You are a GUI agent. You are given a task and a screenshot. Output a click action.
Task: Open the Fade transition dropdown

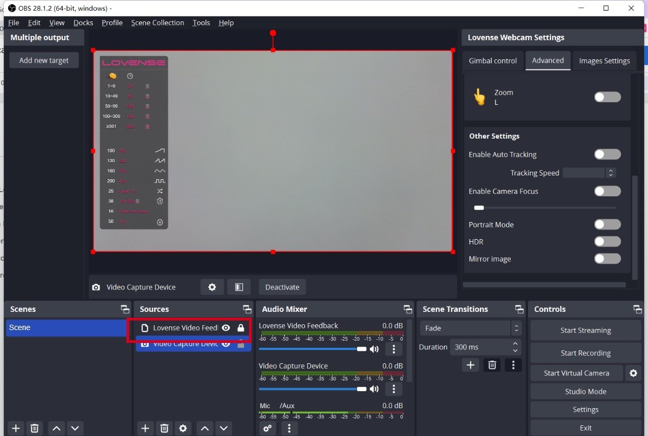(471, 328)
